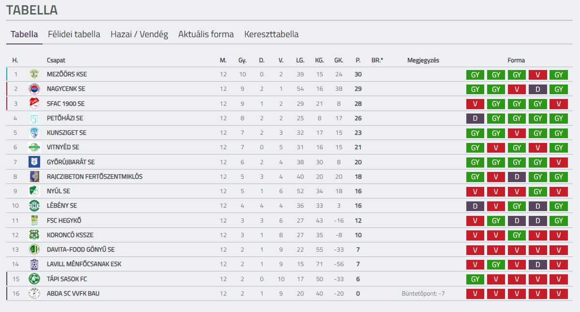Screen dimensions: 580x312
Task: Open the Tápi Sasok FC green ball logo
Action: [x=34, y=279]
